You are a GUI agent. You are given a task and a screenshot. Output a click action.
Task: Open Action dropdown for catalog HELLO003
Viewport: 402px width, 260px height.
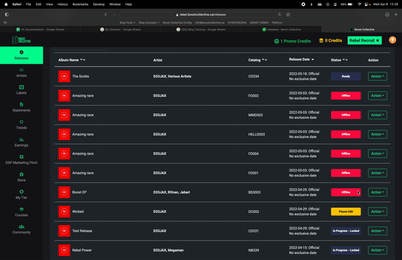pyautogui.click(x=377, y=135)
